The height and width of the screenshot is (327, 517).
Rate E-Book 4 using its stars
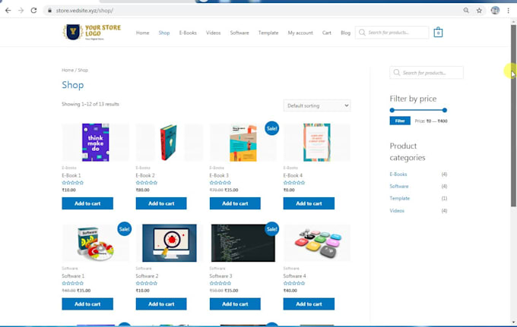coord(293,183)
